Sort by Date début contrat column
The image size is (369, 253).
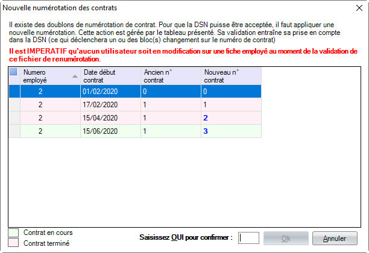(x=110, y=75)
